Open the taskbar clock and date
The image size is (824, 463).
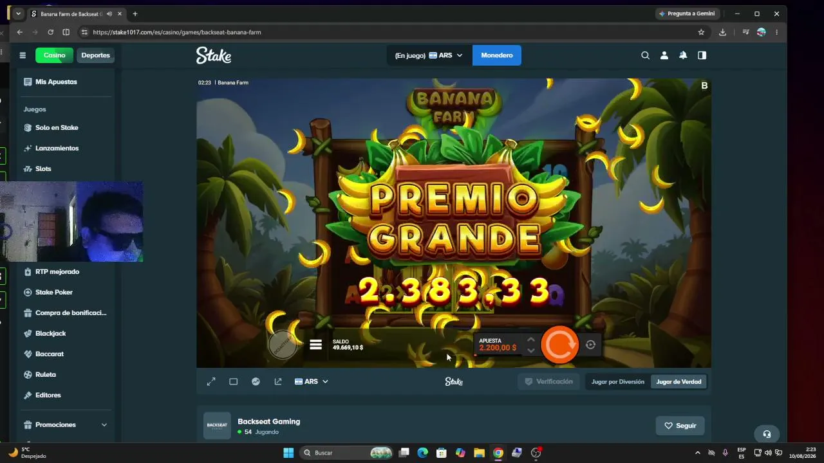click(x=803, y=453)
